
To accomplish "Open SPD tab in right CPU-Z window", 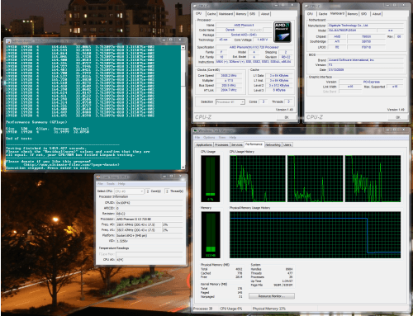I will 364,14.
